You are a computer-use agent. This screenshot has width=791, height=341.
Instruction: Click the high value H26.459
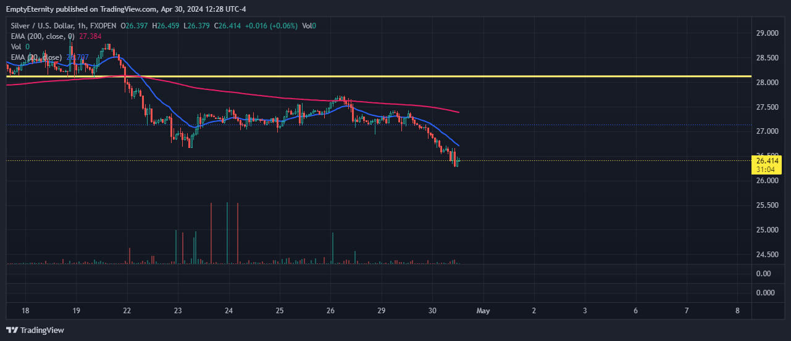pos(165,26)
